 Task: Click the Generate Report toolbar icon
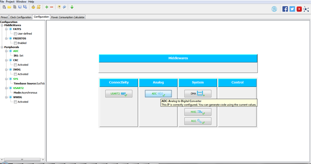click(x=33, y=7)
